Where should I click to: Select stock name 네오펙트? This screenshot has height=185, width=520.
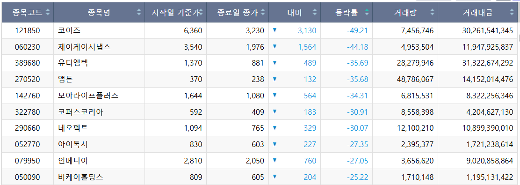[x=73, y=128]
